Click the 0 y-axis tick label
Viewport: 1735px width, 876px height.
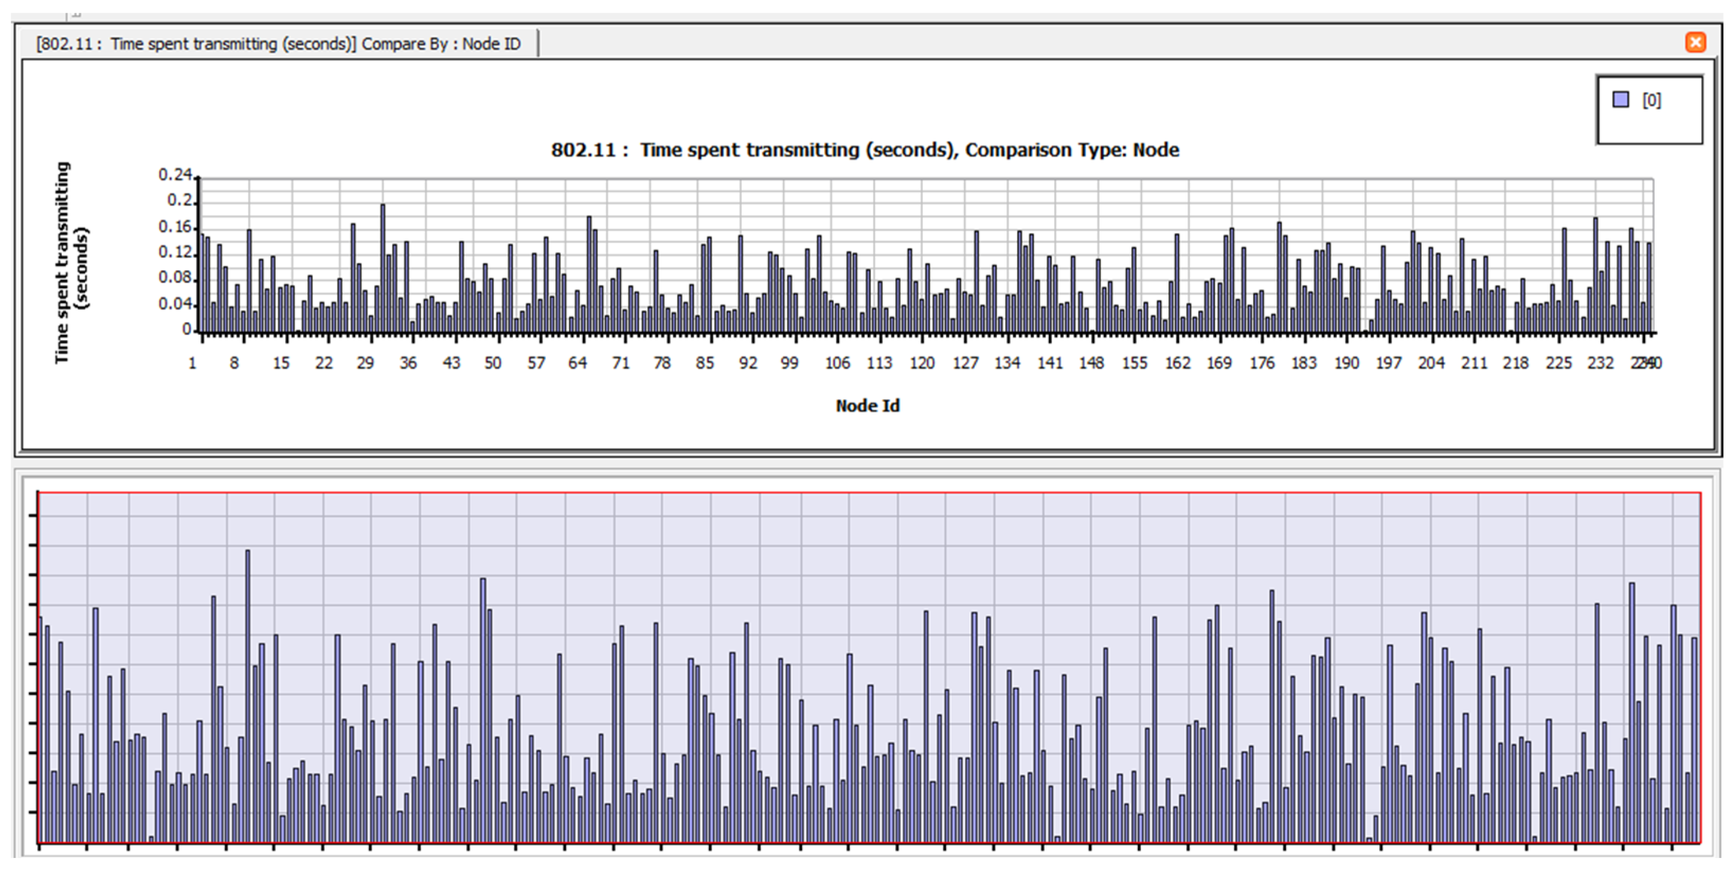pos(186,330)
